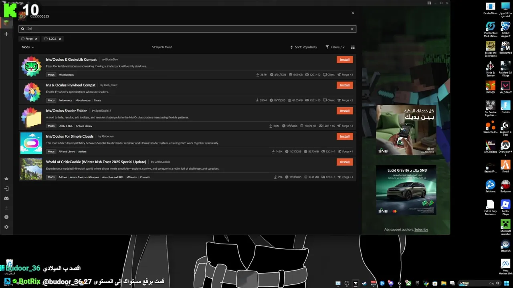Open GeckoLib Compat mod thumbnail
The image size is (513, 288).
pyautogui.click(x=31, y=66)
